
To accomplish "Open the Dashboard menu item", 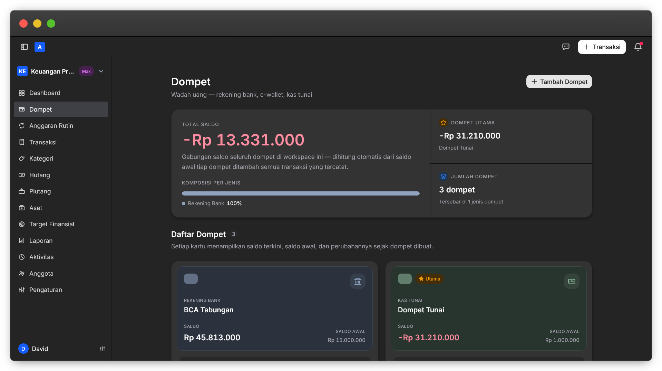I will (61, 93).
